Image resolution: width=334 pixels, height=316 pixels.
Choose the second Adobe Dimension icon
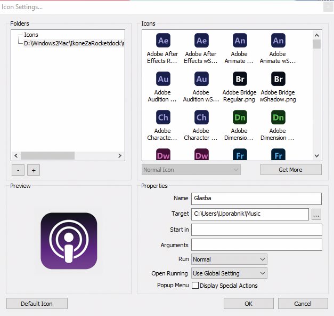pos(278,117)
